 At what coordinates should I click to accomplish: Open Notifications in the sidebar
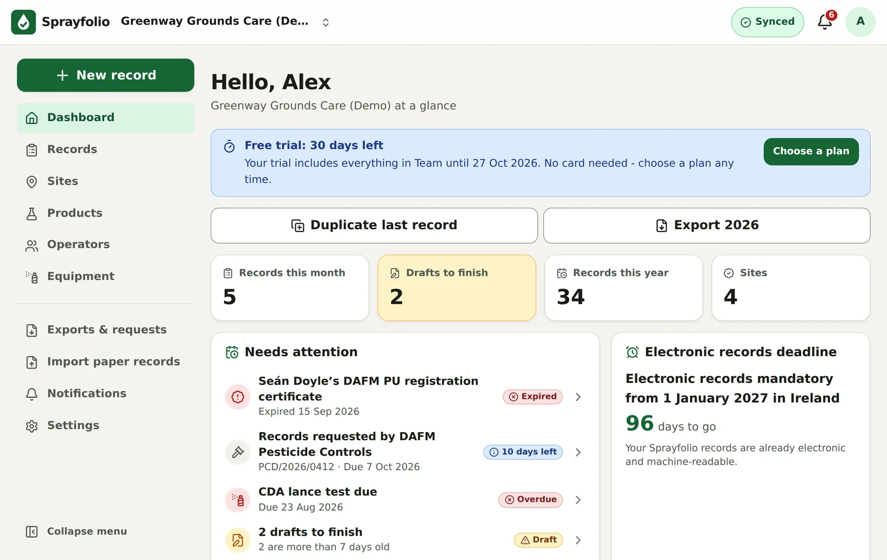click(x=105, y=394)
